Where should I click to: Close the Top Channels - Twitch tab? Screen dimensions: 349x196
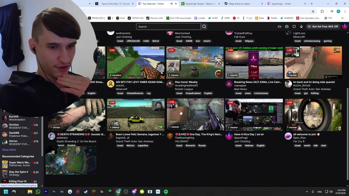[176, 4]
